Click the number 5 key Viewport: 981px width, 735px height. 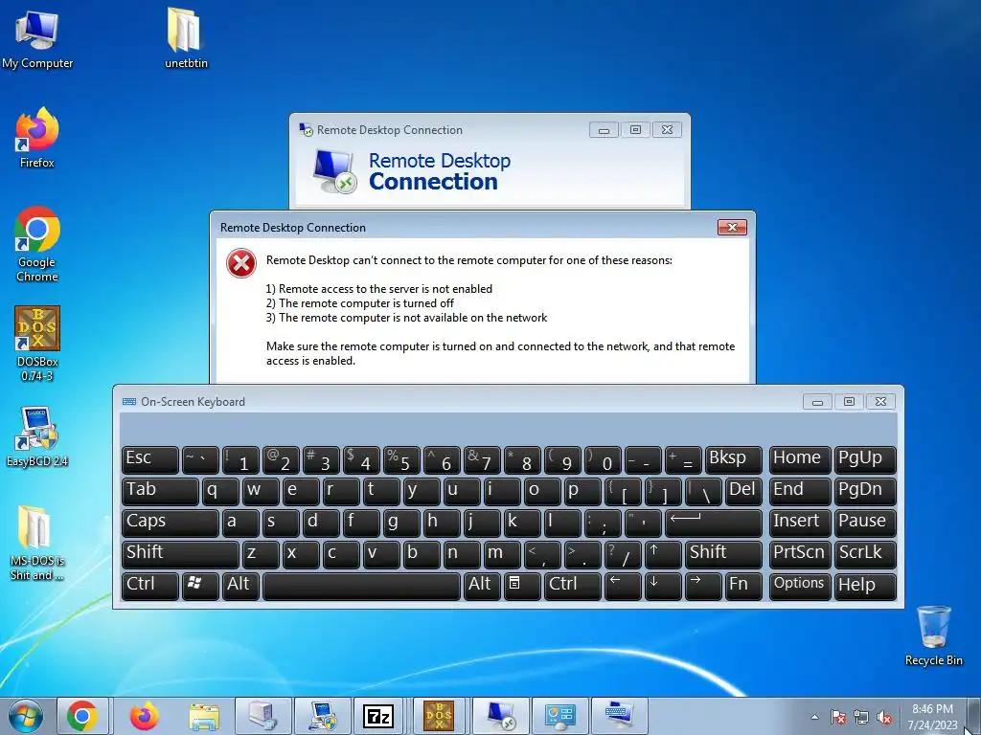pyautogui.click(x=401, y=459)
